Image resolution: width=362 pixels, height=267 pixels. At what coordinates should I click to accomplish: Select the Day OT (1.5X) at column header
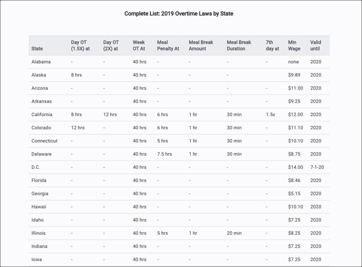[x=80, y=45]
